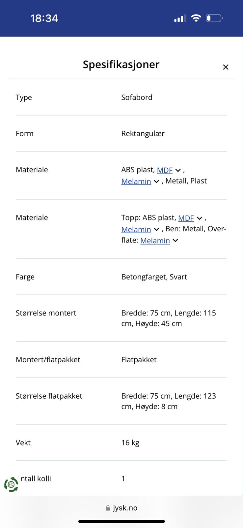Viewport: 243px width, 528px height.
Task: Tap the battery indicator icon
Action: 214,18
